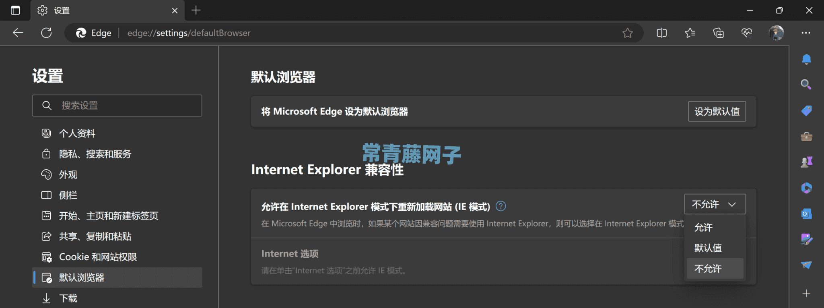Image resolution: width=824 pixels, height=308 pixels.
Task: Go back with the back arrow
Action: coord(18,33)
